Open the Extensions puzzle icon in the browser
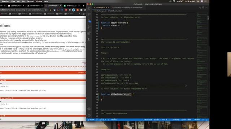Viewport: 231px width, 129px height. (x=85, y=10)
